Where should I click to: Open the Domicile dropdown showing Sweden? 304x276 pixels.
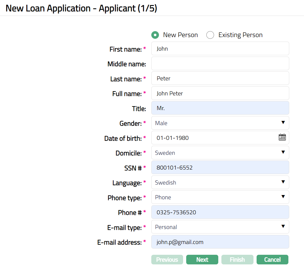coord(220,153)
